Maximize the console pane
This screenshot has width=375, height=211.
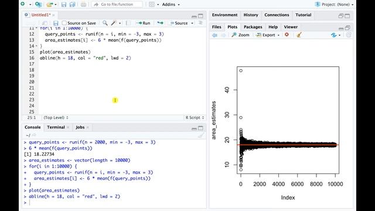tap(200, 128)
